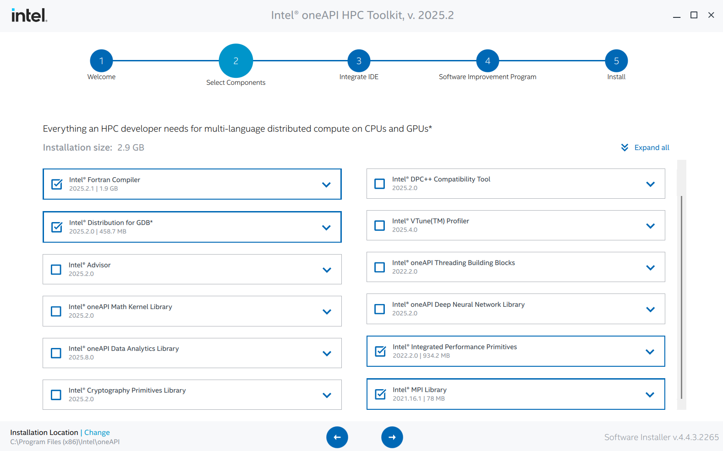The height and width of the screenshot is (451, 723).
Task: Expand Intel MPI Library chevron
Action: [650, 394]
